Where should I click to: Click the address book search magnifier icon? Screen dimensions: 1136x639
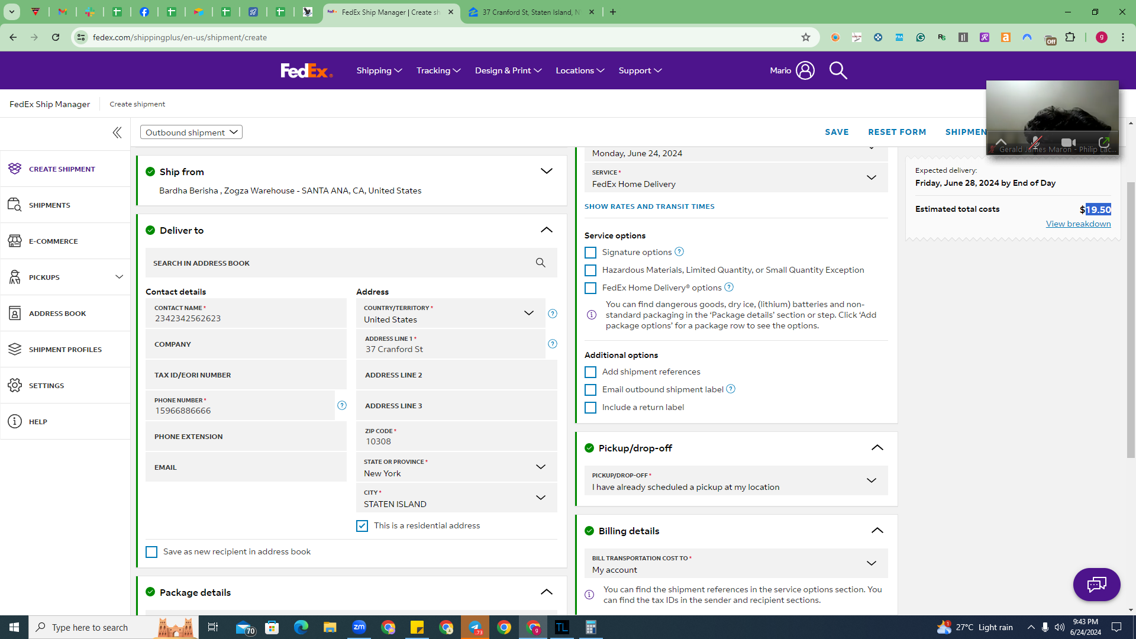(x=540, y=263)
